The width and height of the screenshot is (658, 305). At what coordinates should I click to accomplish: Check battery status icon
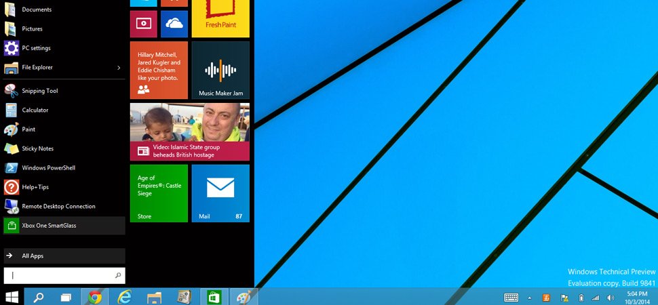point(581,298)
